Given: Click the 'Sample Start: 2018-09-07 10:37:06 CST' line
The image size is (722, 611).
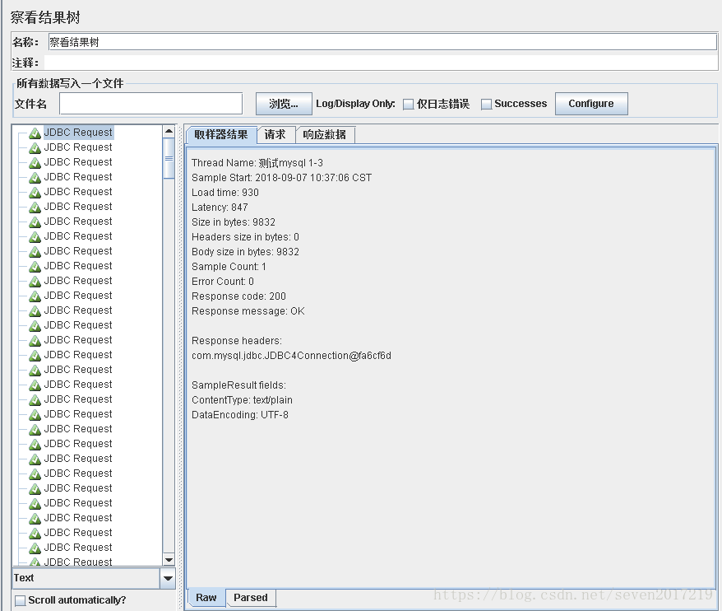Looking at the screenshot, I should point(282,178).
